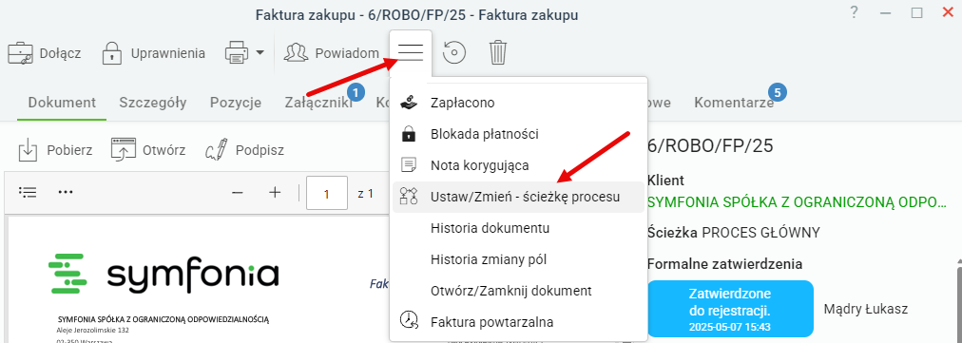Image resolution: width=962 pixels, height=343 pixels.
Task: Click the Faktura powtarzalna clock icon
Action: click(x=408, y=320)
